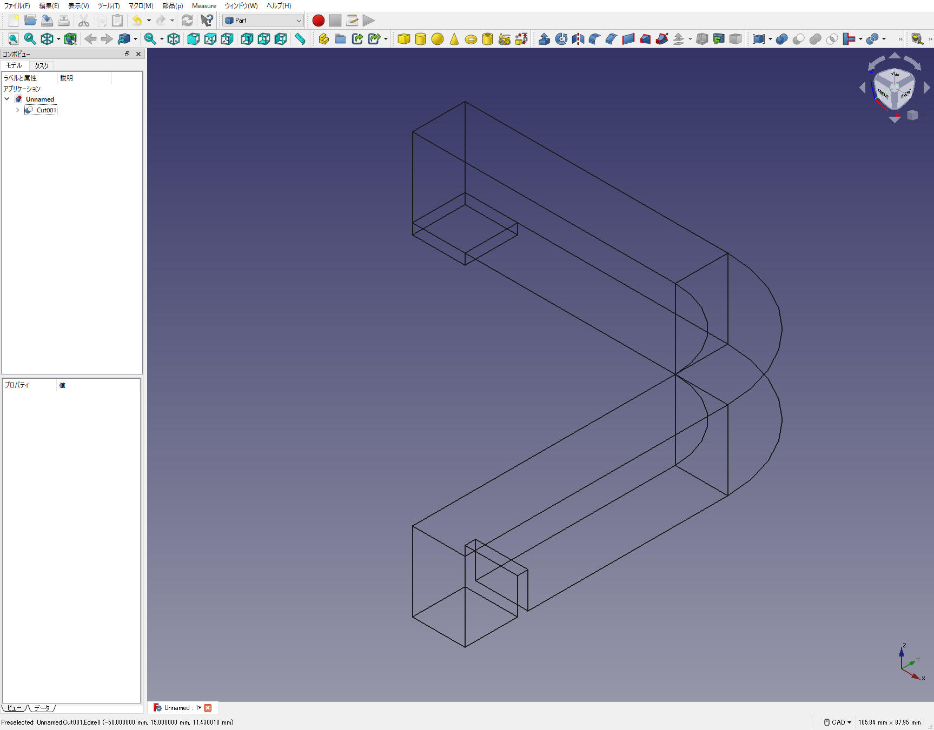Create a new Part container
Image resolution: width=934 pixels, height=730 pixels.
[323, 39]
